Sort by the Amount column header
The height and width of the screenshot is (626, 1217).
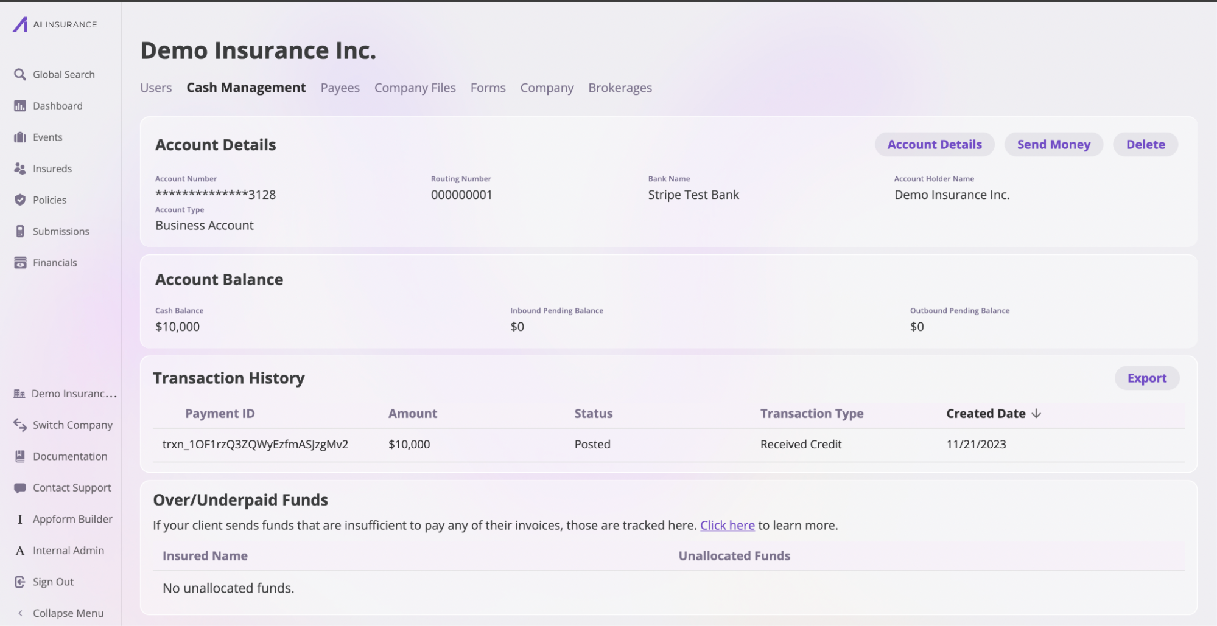tap(413, 414)
